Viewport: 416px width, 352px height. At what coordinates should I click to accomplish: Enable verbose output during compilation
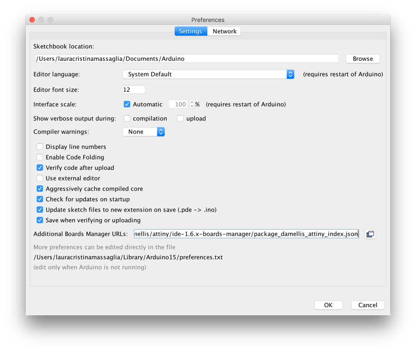127,118
